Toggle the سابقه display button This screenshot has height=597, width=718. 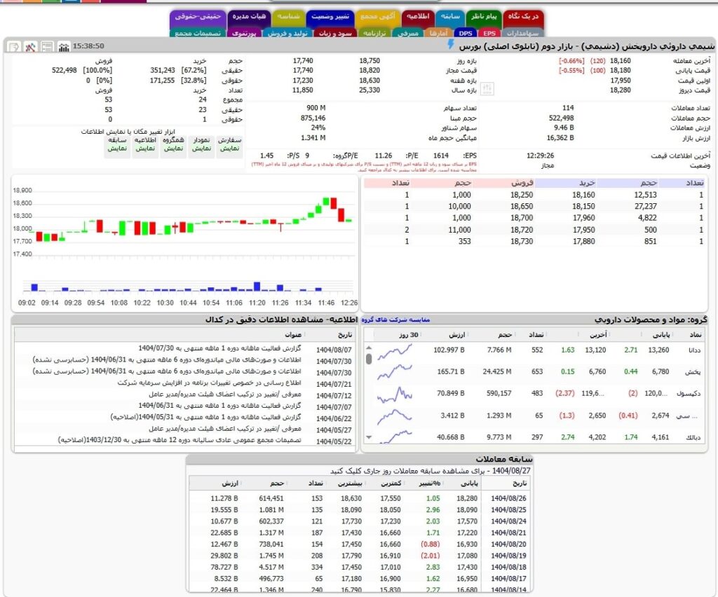(x=117, y=144)
